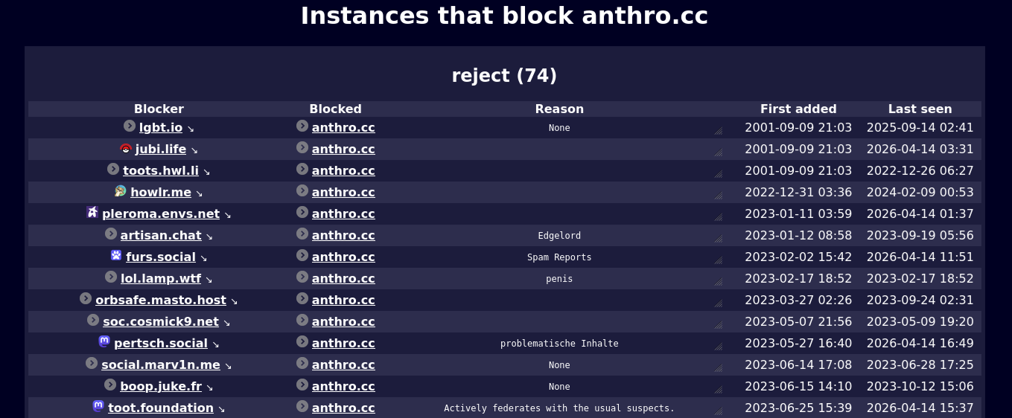1012x418 pixels.
Task: Open the lol.lamp.wtf instance link
Action: click(161, 279)
